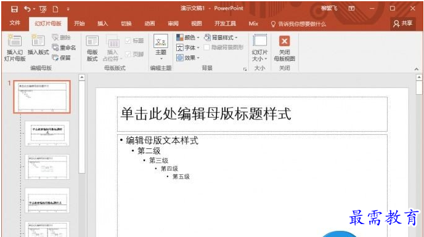Click the Start From Beginning slideshow icon
The height and width of the screenshot is (237, 424).
pos(43,9)
